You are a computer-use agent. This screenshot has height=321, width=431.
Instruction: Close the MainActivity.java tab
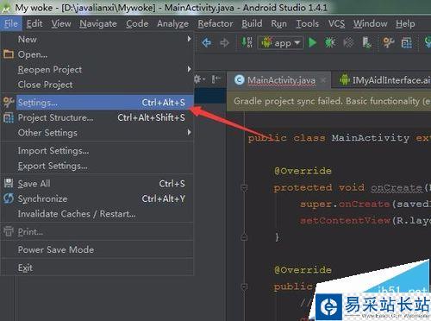323,80
